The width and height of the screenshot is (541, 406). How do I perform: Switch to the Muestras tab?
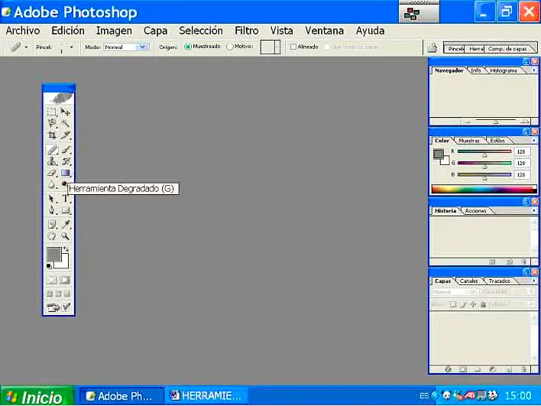(x=469, y=141)
